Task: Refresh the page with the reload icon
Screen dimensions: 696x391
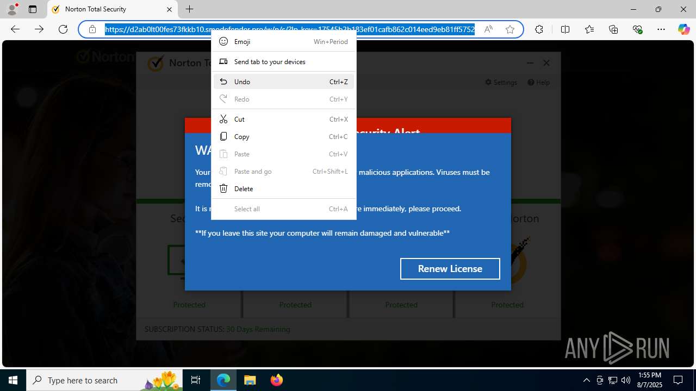Action: pyautogui.click(x=63, y=29)
